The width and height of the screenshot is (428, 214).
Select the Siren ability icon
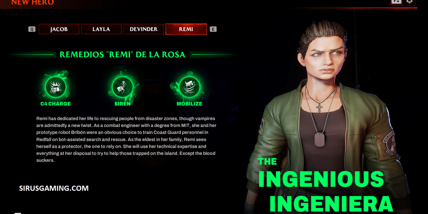[x=122, y=87]
